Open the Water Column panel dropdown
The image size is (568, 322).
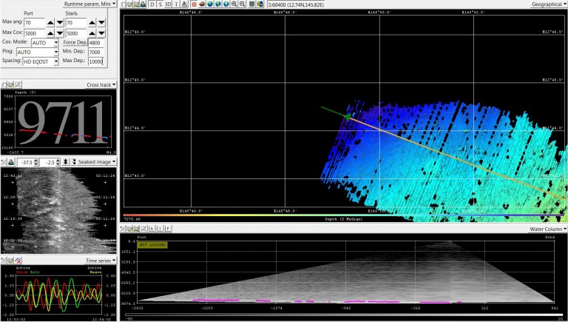click(x=548, y=229)
